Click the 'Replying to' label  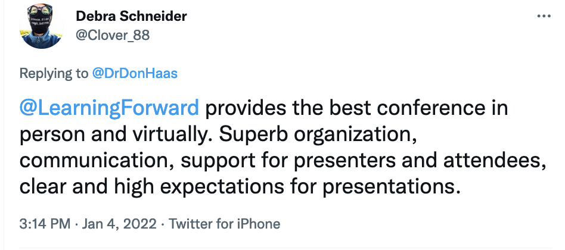click(x=53, y=73)
